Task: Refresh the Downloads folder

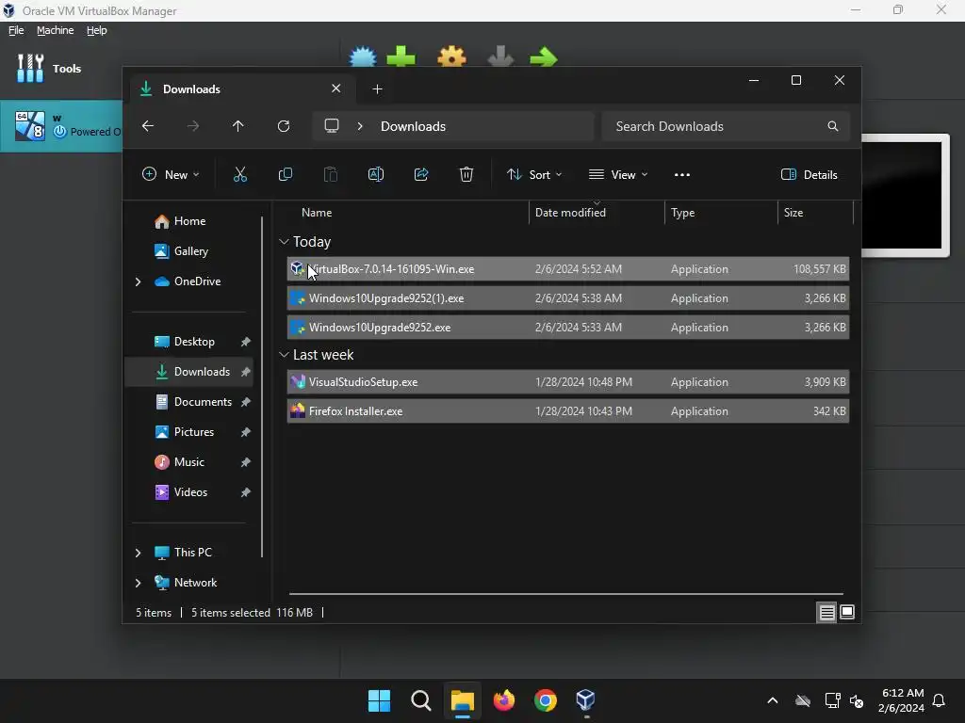Action: coord(283,126)
